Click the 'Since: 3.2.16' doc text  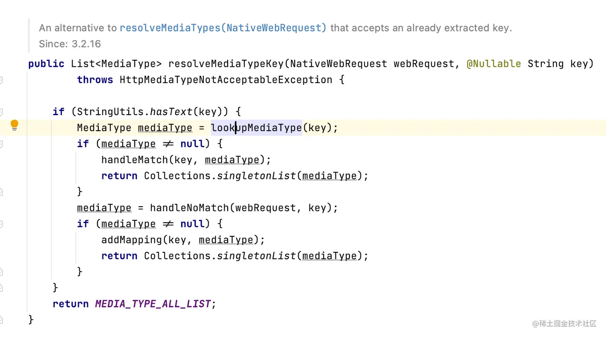point(70,44)
